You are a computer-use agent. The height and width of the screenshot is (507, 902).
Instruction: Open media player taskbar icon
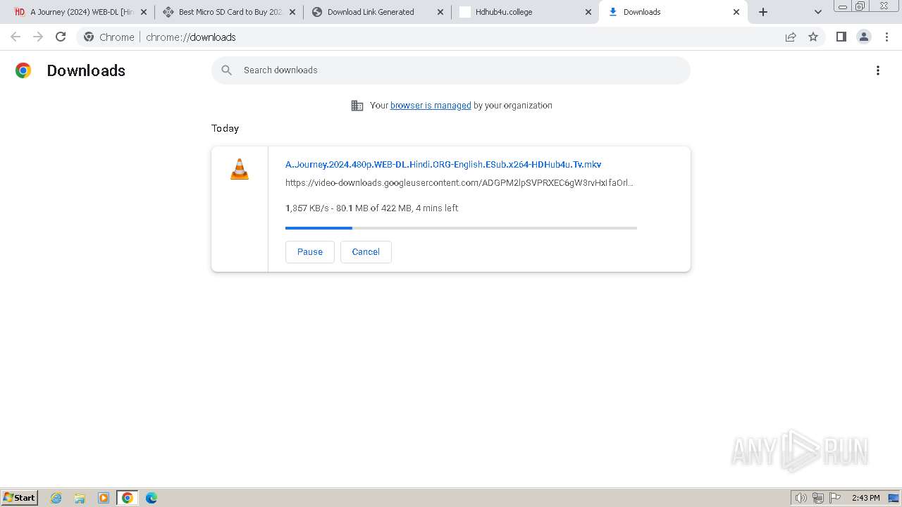[104, 498]
